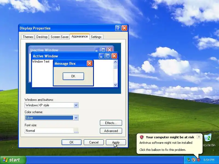Switch to the Desktop tab

(42, 37)
